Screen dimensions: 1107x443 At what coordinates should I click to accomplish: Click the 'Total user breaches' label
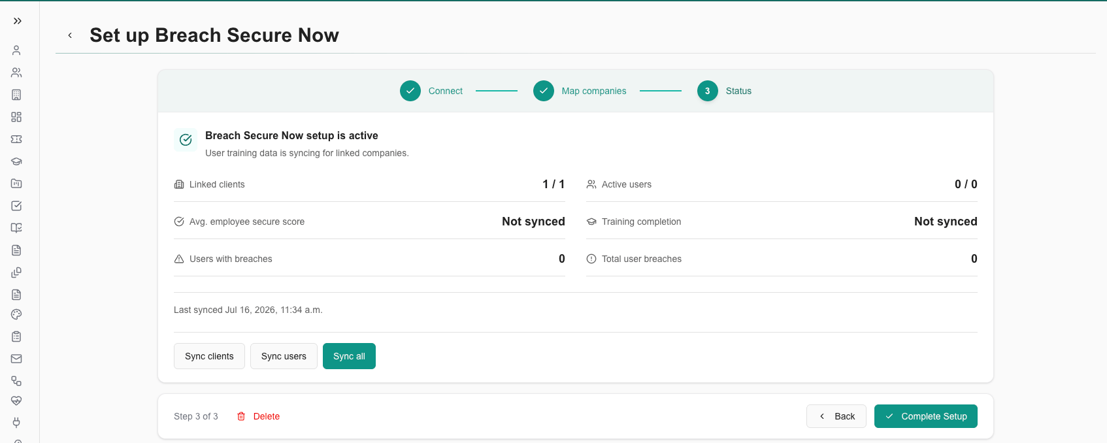click(x=642, y=259)
